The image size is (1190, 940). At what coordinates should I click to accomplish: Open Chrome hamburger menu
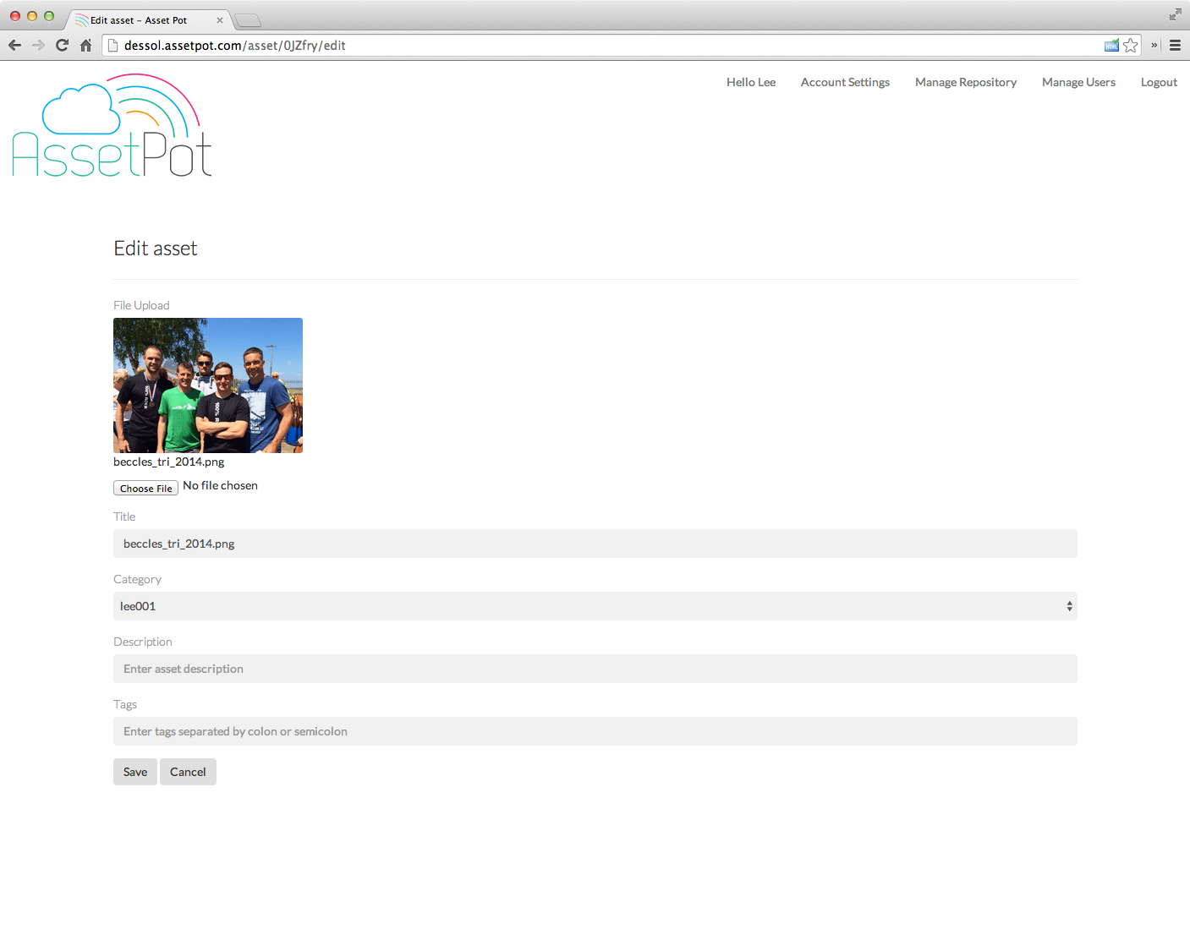[1175, 46]
